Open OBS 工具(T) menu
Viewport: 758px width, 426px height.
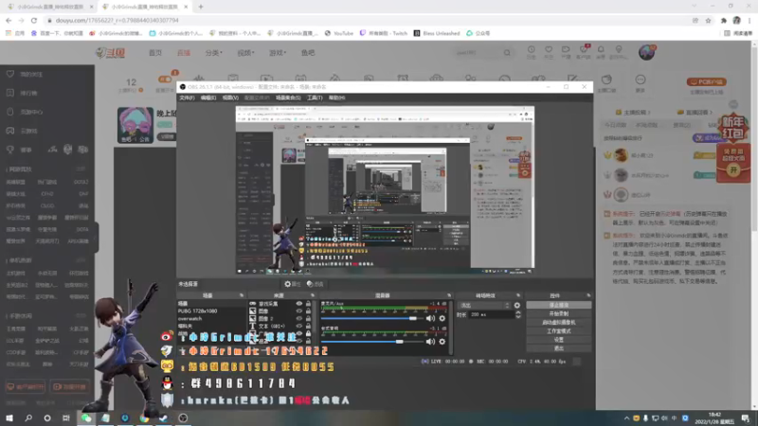pyautogui.click(x=315, y=98)
